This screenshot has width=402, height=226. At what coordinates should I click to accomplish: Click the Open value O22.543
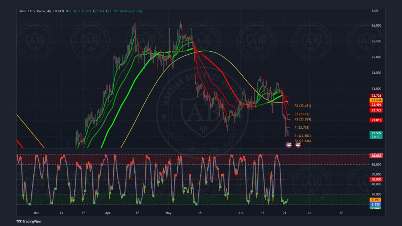pos(72,11)
